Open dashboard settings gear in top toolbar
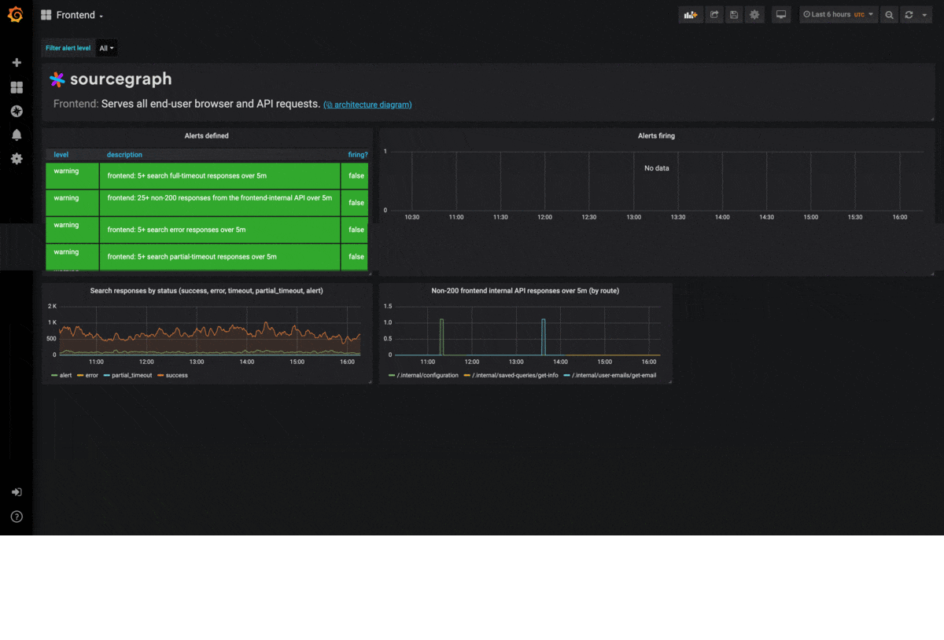The height and width of the screenshot is (640, 944). 754,15
